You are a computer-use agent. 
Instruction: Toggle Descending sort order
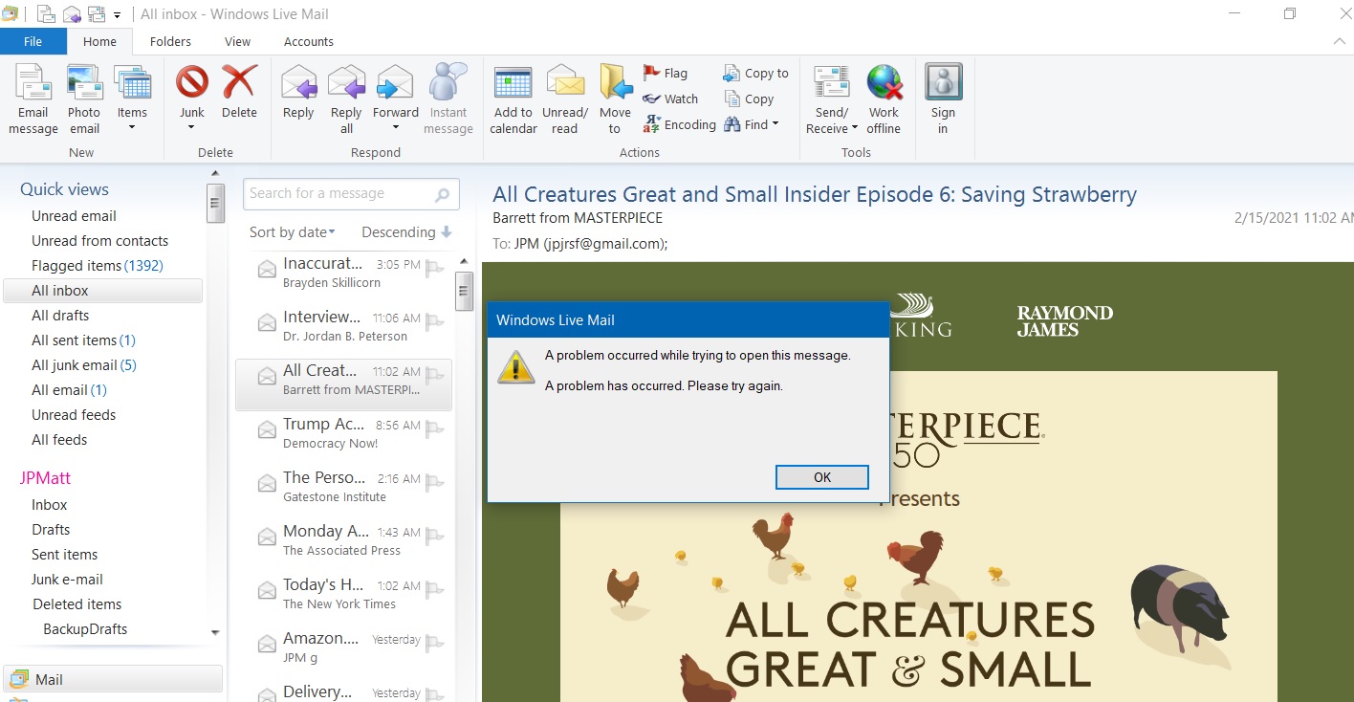coord(406,232)
